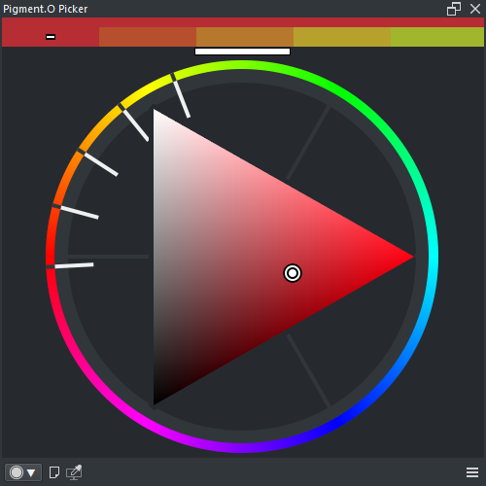Select the brown-orange harmony swatch
Viewport: 486px width, 486px height.
245,37
